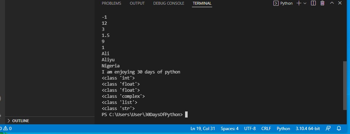Click the terminal prompt input line
The image size is (350, 134).
click(x=145, y=115)
